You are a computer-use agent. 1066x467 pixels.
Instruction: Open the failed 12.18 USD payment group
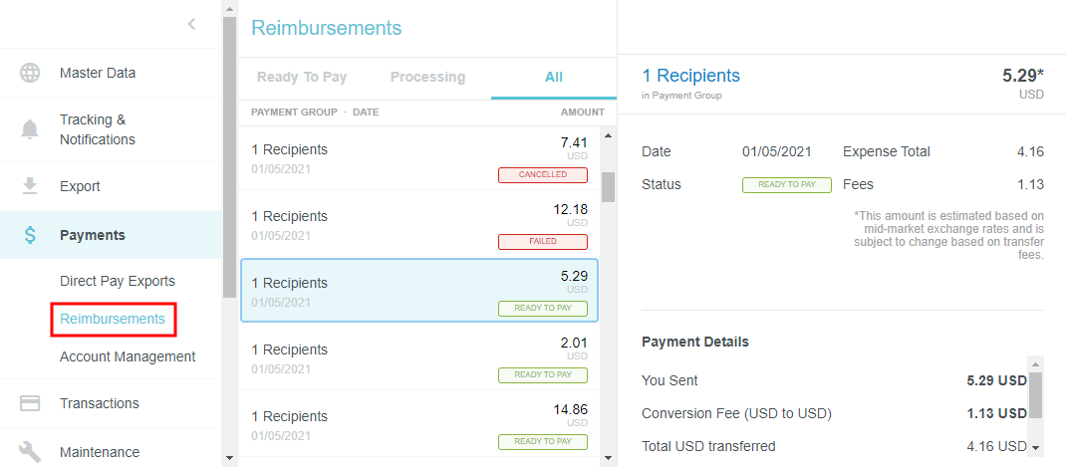(x=418, y=225)
